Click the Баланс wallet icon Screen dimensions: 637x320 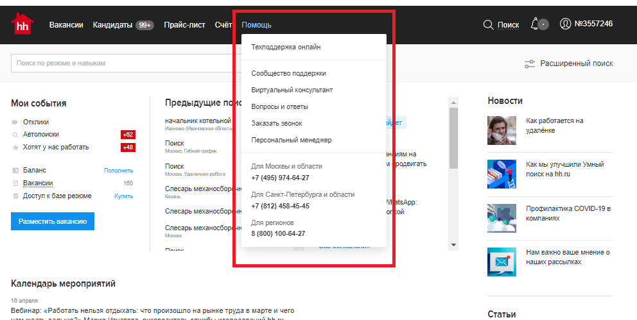[x=15, y=171]
